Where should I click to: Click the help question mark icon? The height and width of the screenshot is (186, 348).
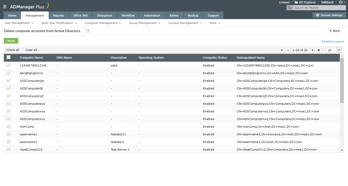pos(88,31)
